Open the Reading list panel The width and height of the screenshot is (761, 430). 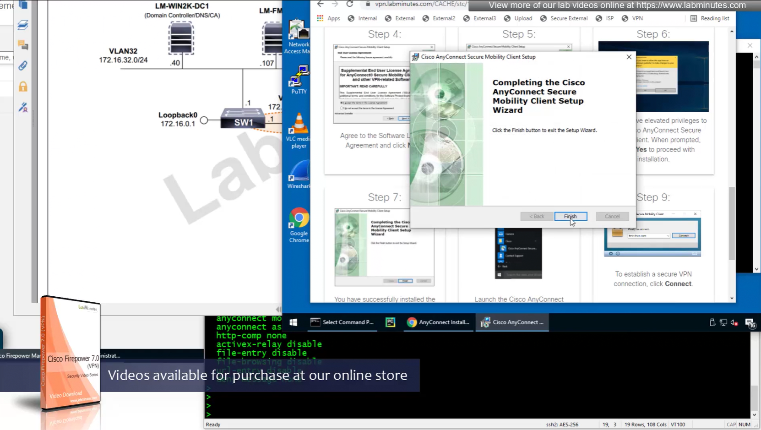[x=709, y=18]
